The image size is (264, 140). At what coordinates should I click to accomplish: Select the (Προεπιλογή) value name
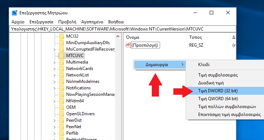145,45
